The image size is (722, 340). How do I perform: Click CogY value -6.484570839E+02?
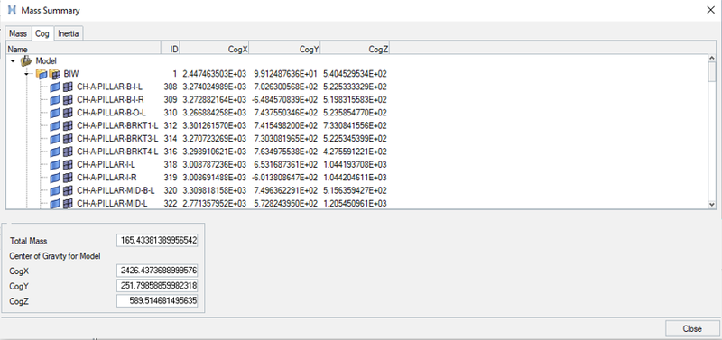[284, 99]
